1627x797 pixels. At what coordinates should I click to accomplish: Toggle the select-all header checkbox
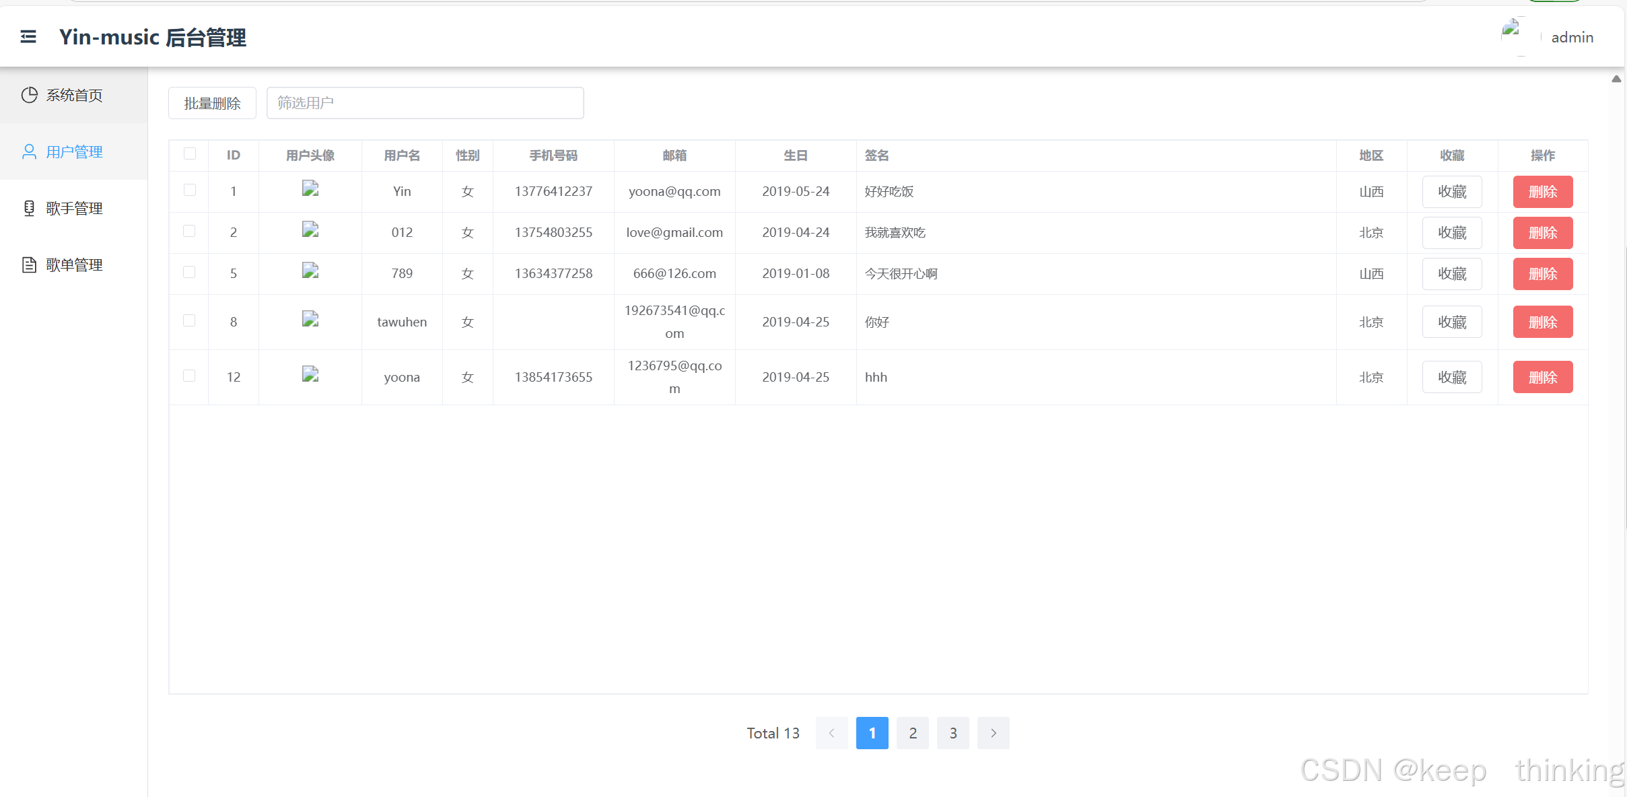pos(190,154)
